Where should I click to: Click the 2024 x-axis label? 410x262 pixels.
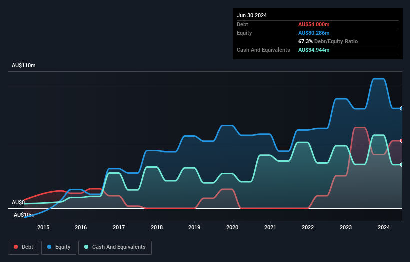pos(384,227)
